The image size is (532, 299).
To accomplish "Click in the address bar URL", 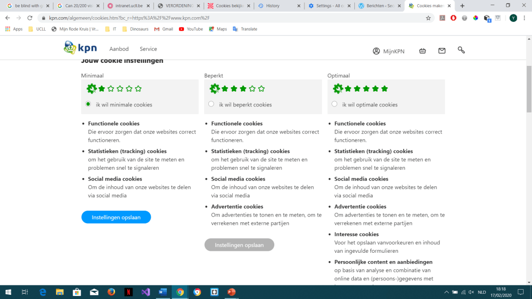I will (208, 18).
